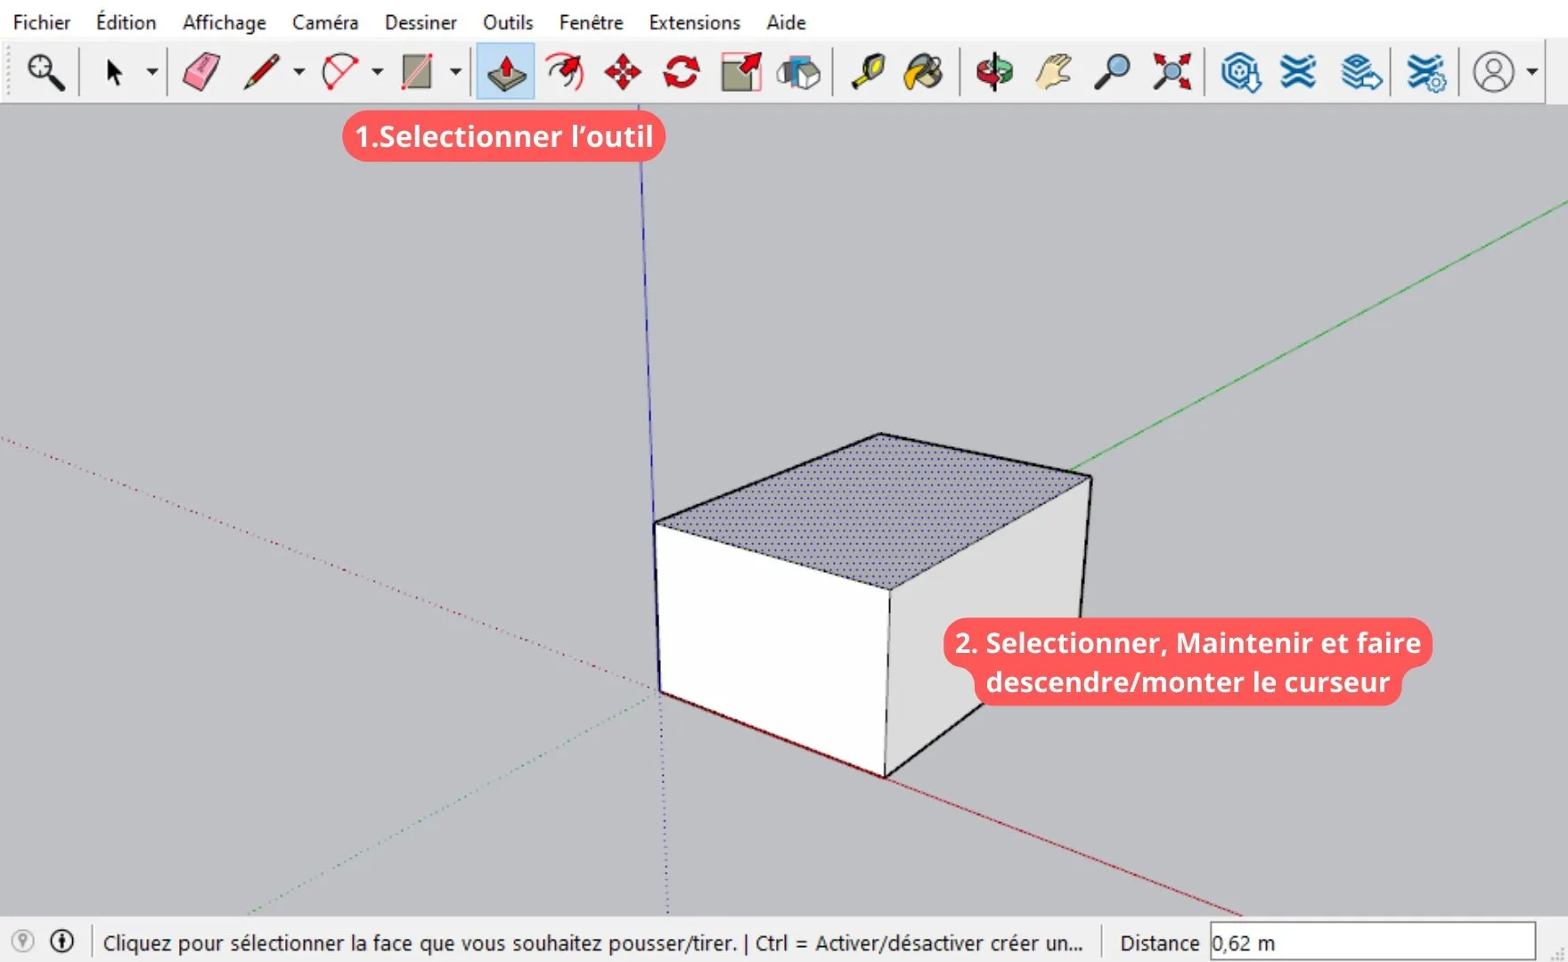Click the Distance measurement input field
The image size is (1568, 962).
point(1373,942)
